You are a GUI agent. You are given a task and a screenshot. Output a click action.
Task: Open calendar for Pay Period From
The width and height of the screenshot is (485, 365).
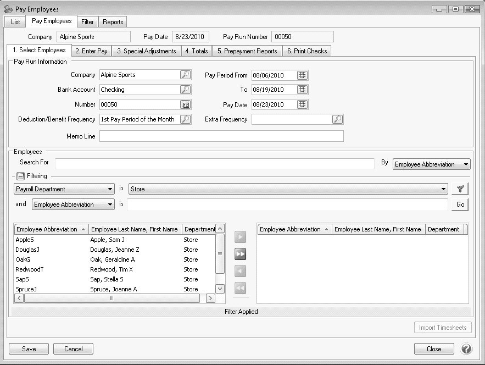[x=303, y=75]
